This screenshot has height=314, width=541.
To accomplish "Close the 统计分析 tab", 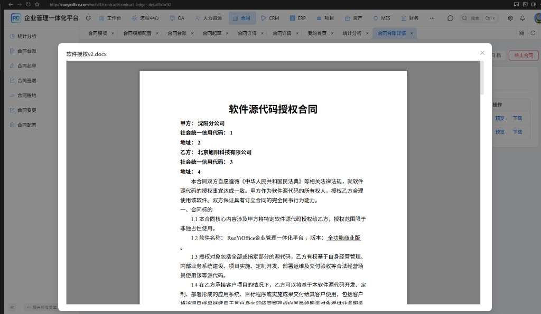I will tap(367, 33).
